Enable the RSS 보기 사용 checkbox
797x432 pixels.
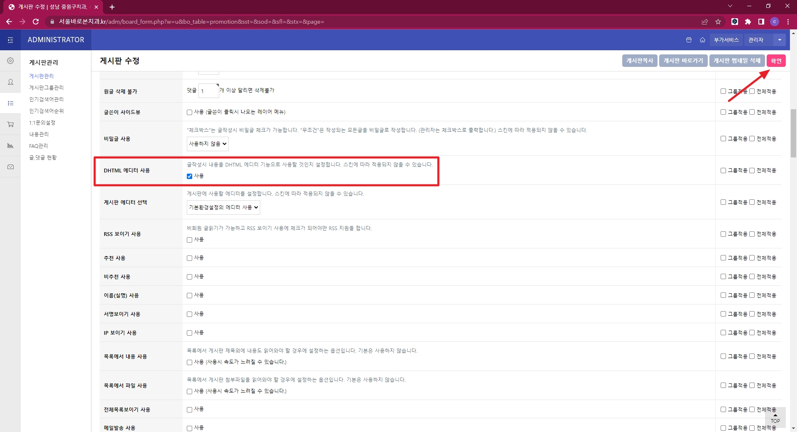pyautogui.click(x=189, y=240)
